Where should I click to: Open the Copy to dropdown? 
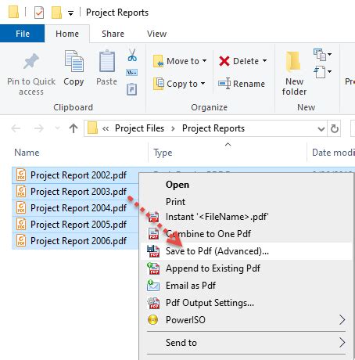(179, 84)
